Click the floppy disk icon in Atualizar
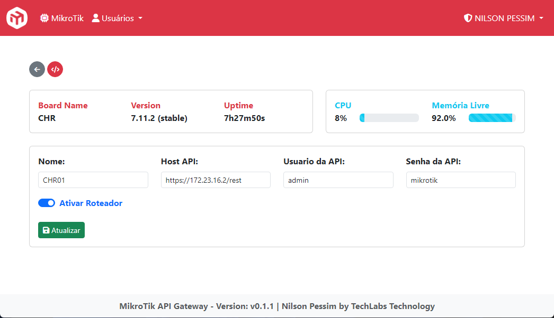This screenshot has width=554, height=318. pos(46,230)
